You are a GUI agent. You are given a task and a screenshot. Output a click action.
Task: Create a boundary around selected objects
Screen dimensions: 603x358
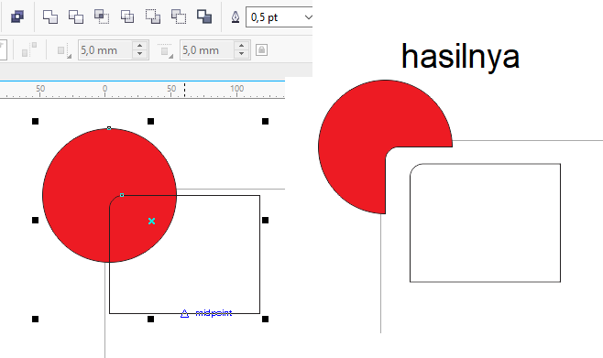pos(204,16)
